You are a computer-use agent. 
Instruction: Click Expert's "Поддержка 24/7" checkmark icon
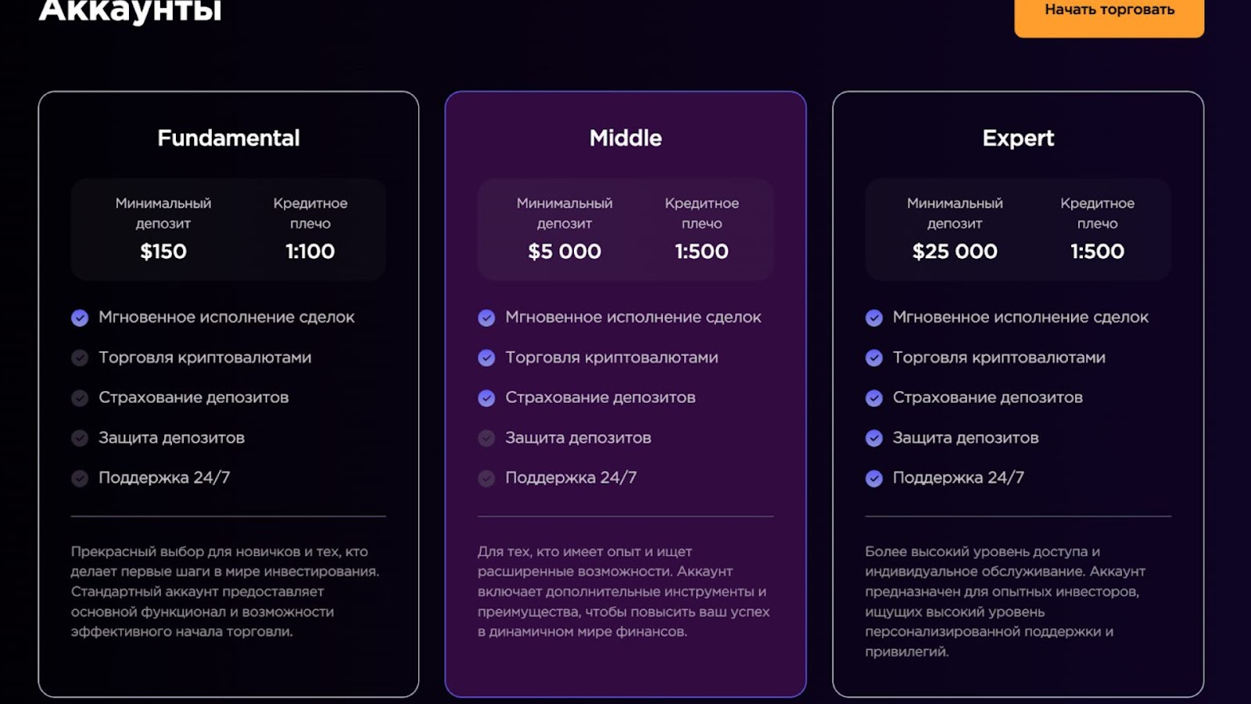click(x=874, y=479)
